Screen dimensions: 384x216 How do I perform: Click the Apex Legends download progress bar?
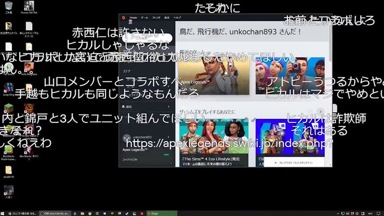click(x=167, y=155)
